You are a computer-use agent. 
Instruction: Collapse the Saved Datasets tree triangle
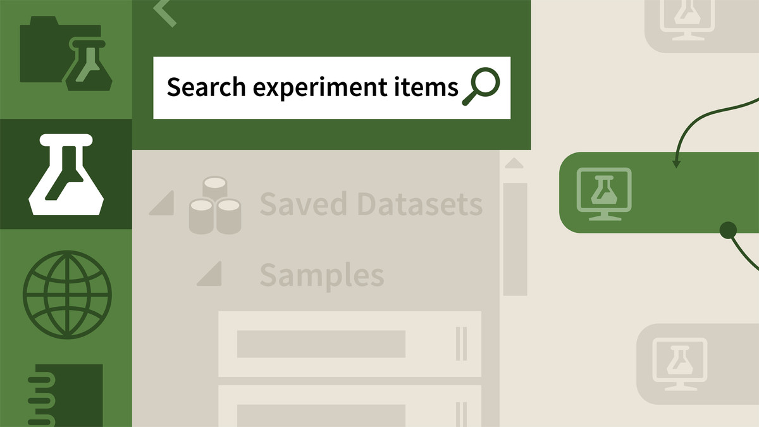click(161, 204)
